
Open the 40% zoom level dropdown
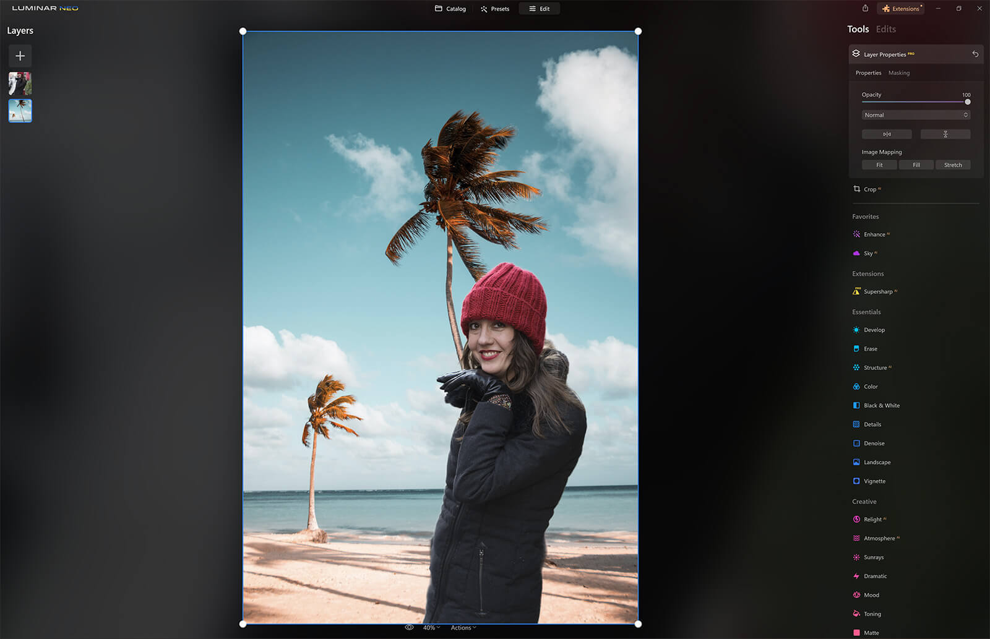click(x=431, y=627)
